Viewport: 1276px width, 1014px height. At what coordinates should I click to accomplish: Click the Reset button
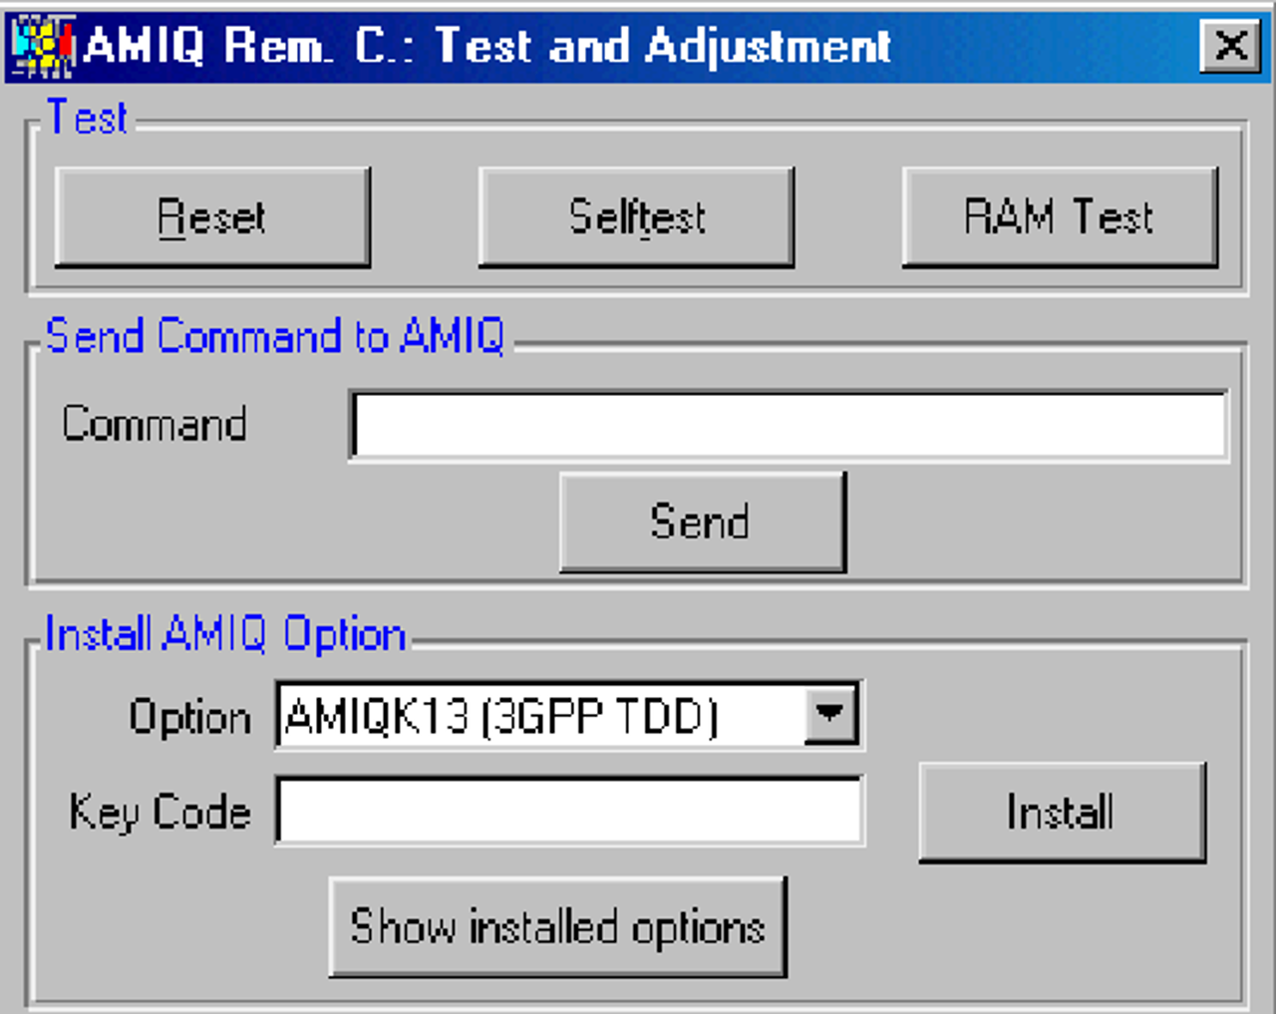tap(212, 217)
